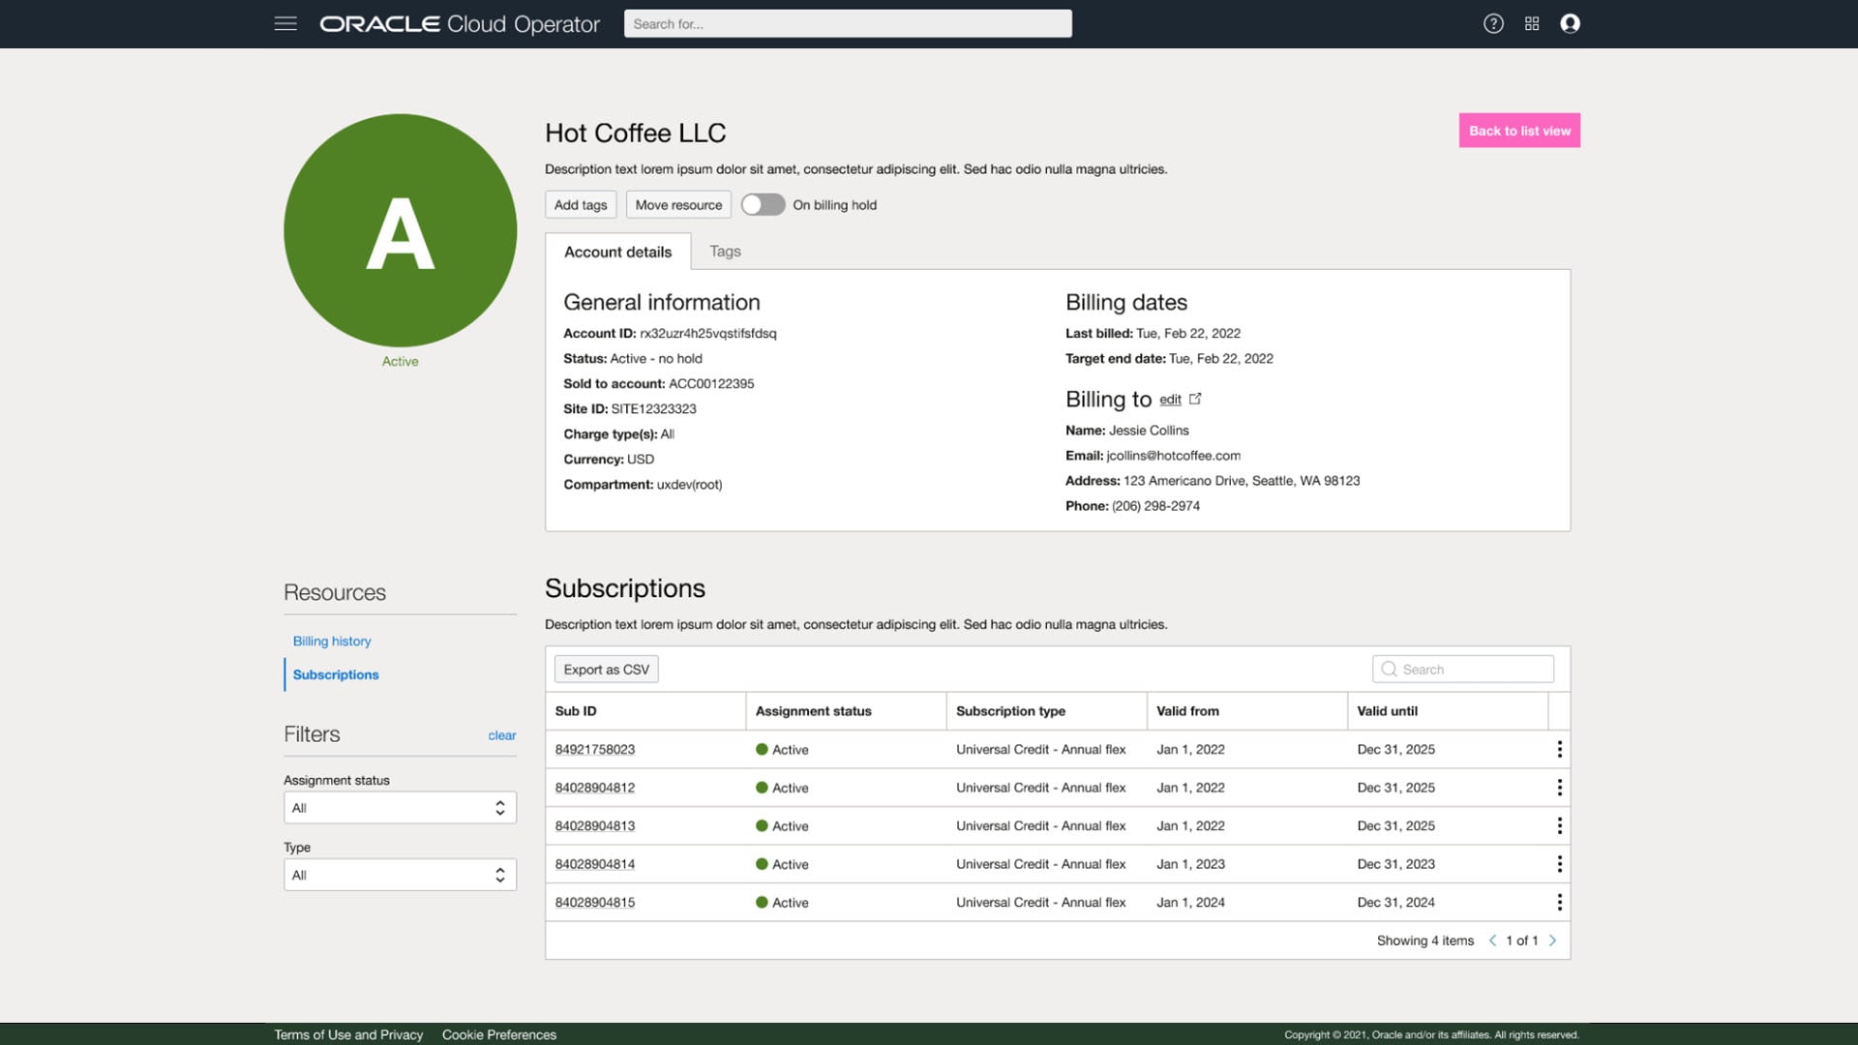Click the user profile avatar icon
This screenshot has height=1045, width=1858.
(x=1570, y=23)
